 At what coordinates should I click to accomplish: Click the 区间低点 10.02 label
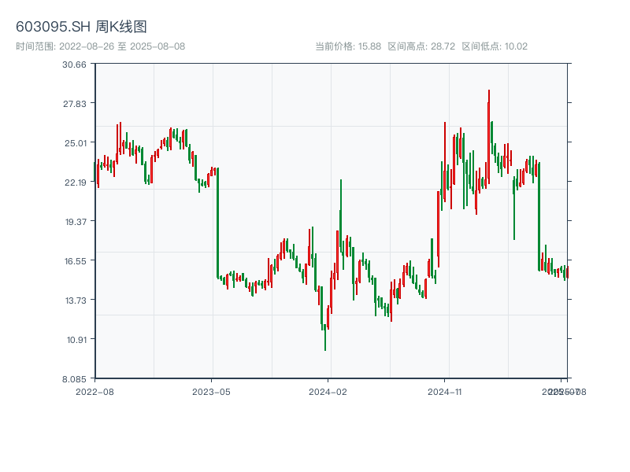[x=495, y=46]
